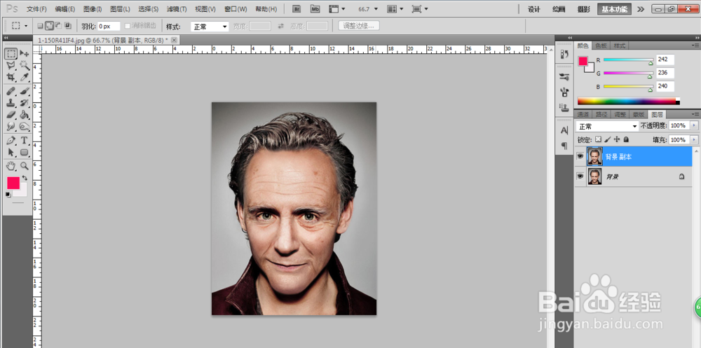Hide the 背景 layer via eye icon
This screenshot has width=701, height=348.
pos(580,176)
